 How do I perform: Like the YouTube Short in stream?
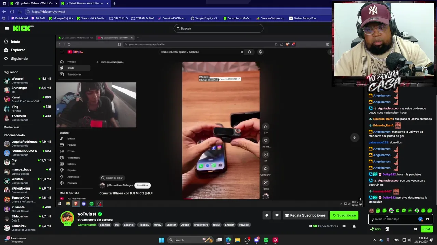[x=265, y=127]
